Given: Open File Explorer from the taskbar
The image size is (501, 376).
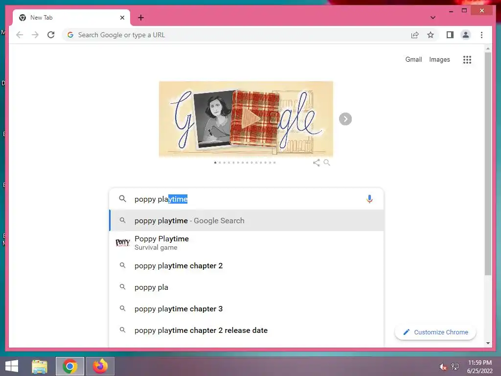Looking at the screenshot, I should (x=40, y=366).
